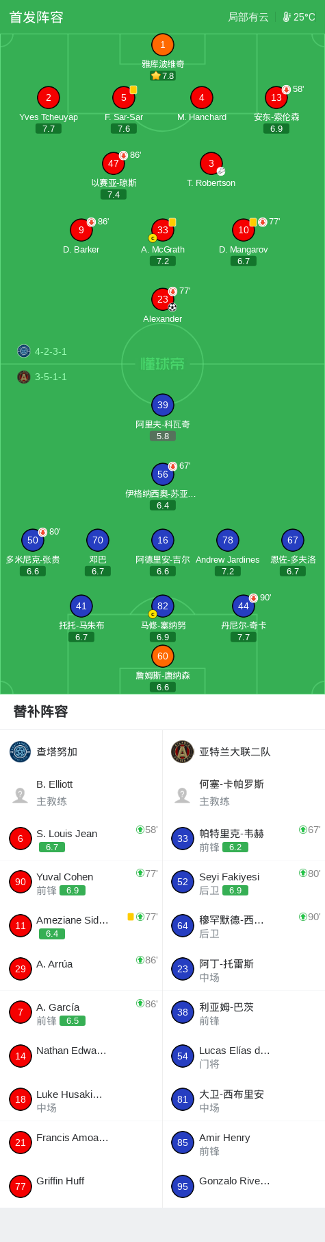Tap player 44 with 90' substitution
The height and width of the screenshot is (1242, 325).
(244, 606)
